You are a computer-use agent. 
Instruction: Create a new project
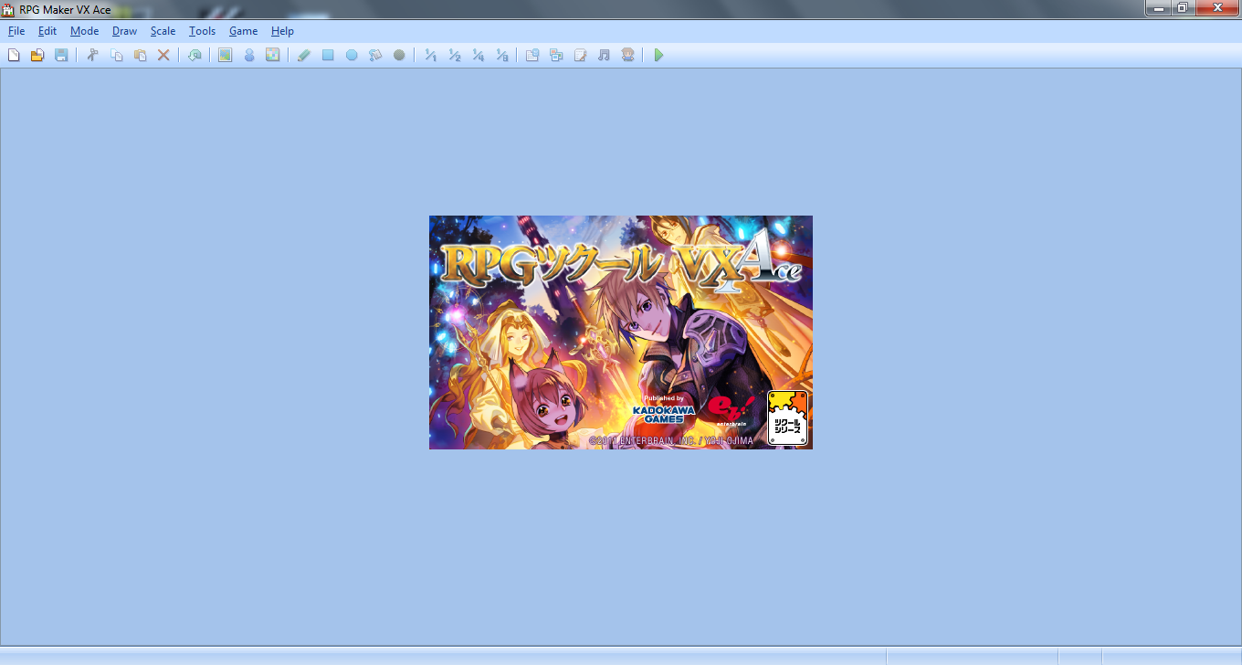click(x=14, y=55)
